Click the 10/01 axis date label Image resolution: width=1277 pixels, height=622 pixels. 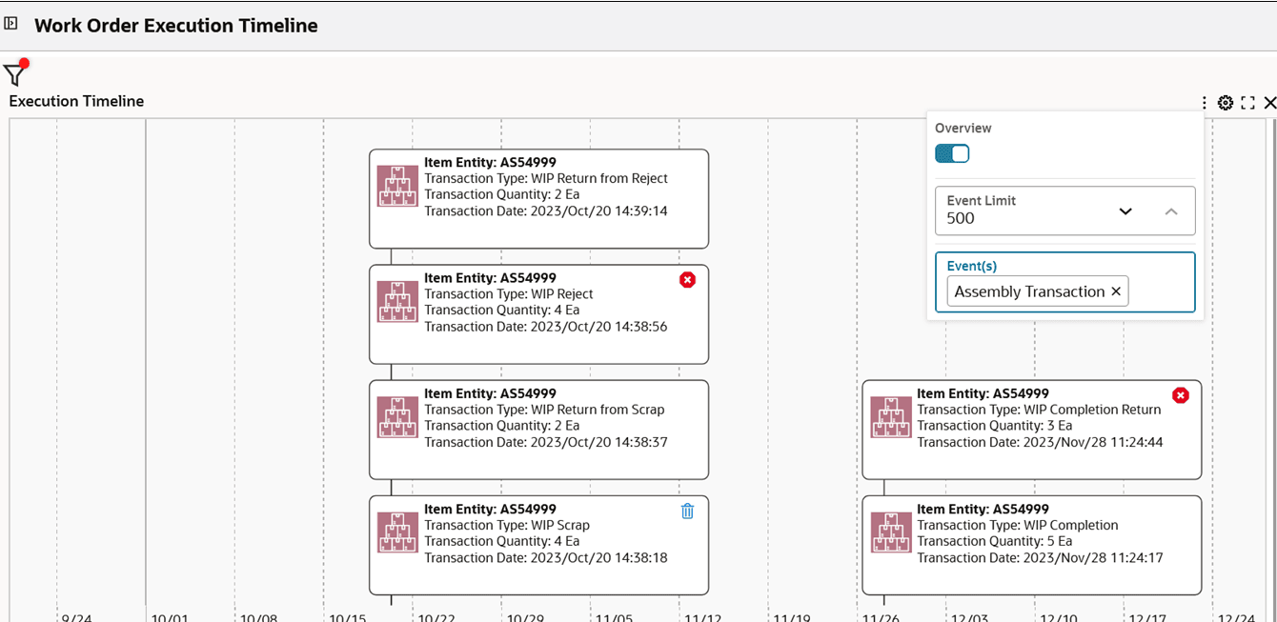point(170,617)
